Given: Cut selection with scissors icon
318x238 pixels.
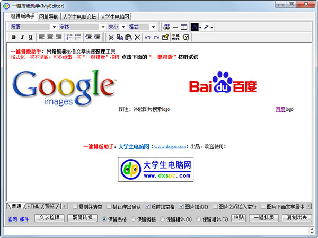Looking at the screenshot, I should [111, 37].
